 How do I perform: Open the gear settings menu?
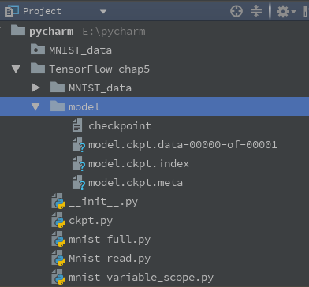click(x=286, y=12)
